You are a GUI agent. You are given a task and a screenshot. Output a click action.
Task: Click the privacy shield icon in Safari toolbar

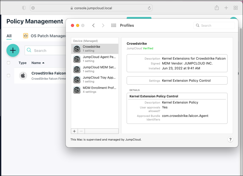24,8
